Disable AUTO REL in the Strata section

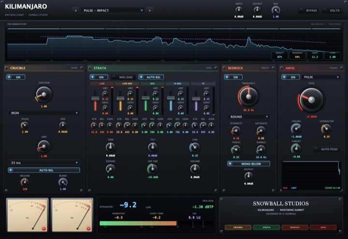click(151, 77)
